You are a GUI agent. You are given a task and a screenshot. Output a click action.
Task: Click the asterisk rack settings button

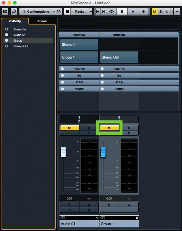point(91,12)
